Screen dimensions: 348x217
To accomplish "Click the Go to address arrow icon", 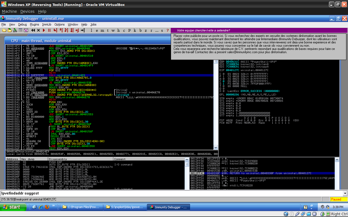I will point(83,30).
